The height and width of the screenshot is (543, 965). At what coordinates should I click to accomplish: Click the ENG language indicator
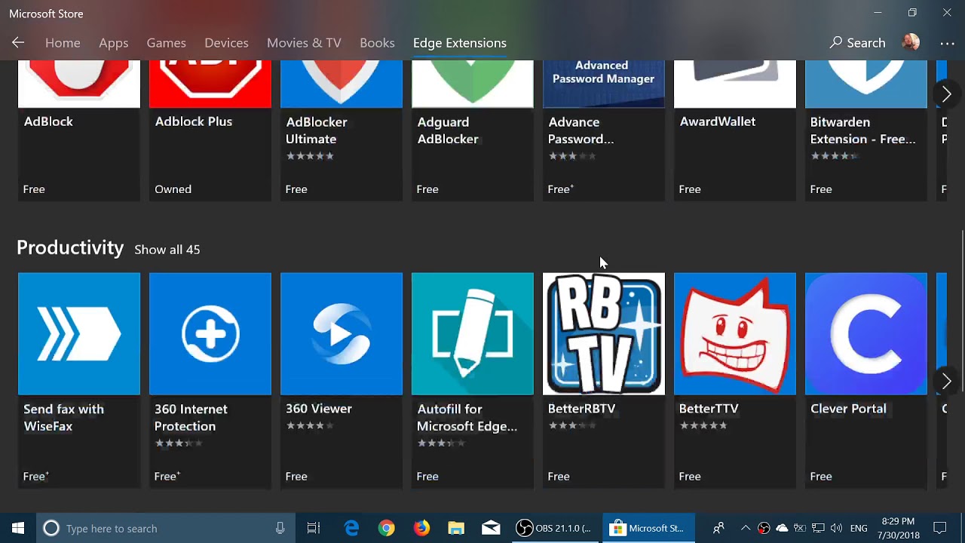click(859, 528)
